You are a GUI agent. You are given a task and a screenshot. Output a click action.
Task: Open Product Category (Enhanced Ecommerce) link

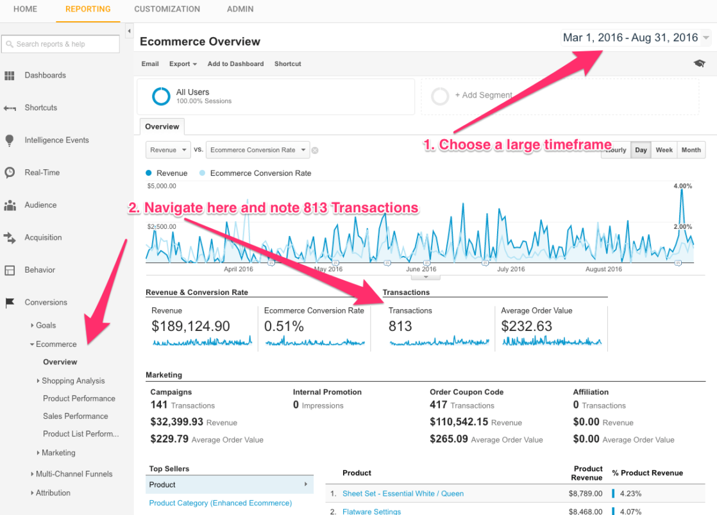coord(221,503)
